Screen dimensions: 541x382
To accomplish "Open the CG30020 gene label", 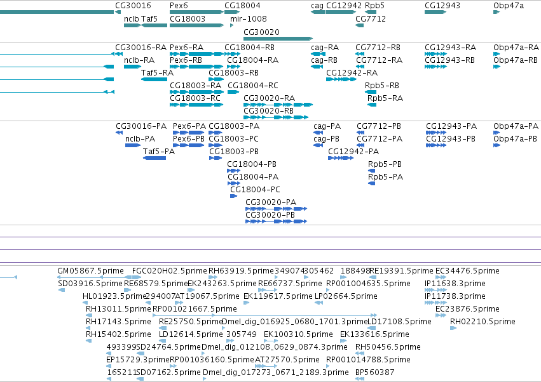I will 261,32.
